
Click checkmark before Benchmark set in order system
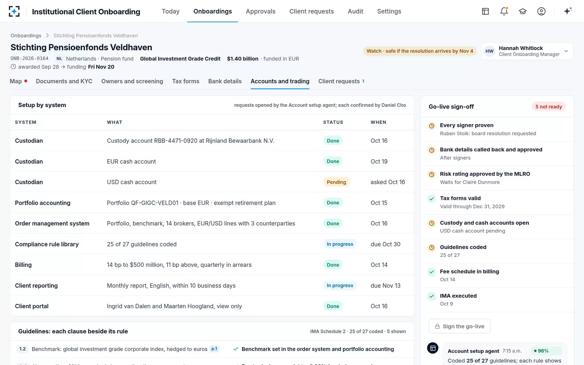pos(236,349)
